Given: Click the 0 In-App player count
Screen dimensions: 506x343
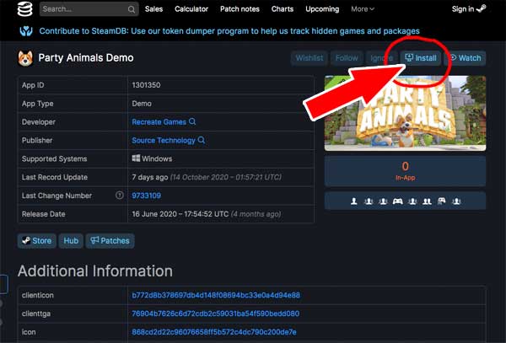Looking at the screenshot, I should click(x=405, y=171).
